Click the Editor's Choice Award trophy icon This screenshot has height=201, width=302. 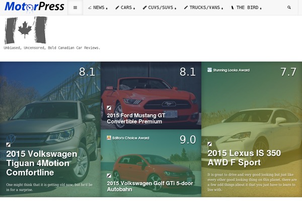pyautogui.click(x=109, y=138)
